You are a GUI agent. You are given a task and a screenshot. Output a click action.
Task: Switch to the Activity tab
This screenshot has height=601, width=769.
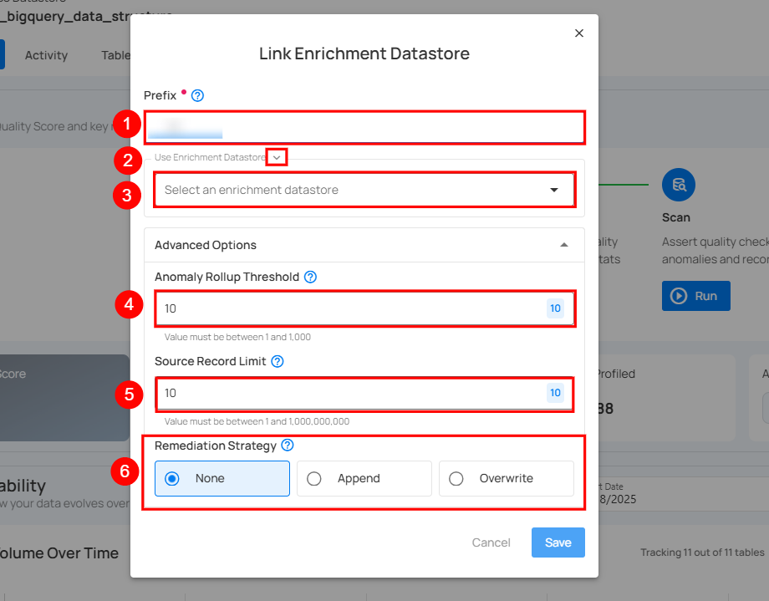click(x=46, y=55)
